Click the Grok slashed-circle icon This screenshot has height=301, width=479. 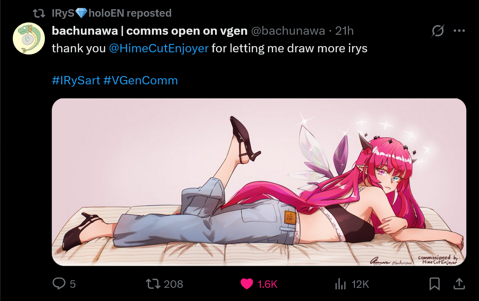(438, 30)
